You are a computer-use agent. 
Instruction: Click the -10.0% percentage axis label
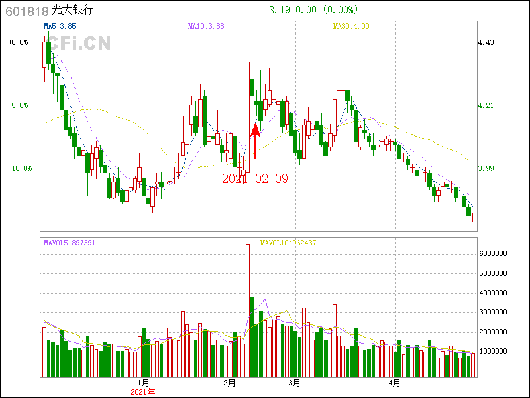[19, 168]
